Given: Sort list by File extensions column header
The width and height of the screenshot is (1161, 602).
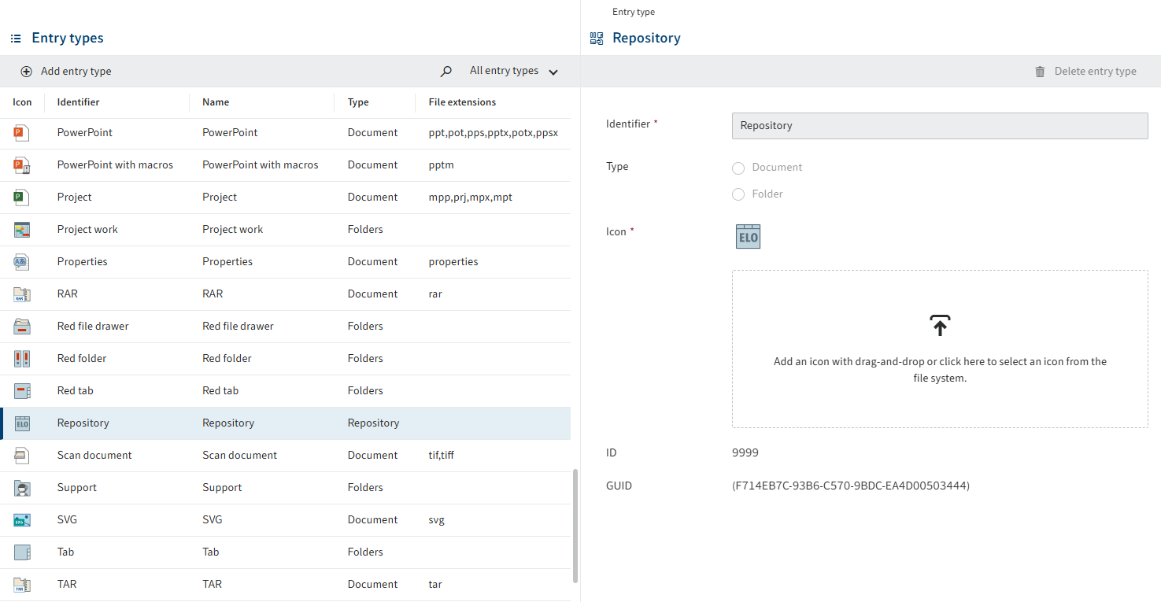Looking at the screenshot, I should (x=462, y=102).
